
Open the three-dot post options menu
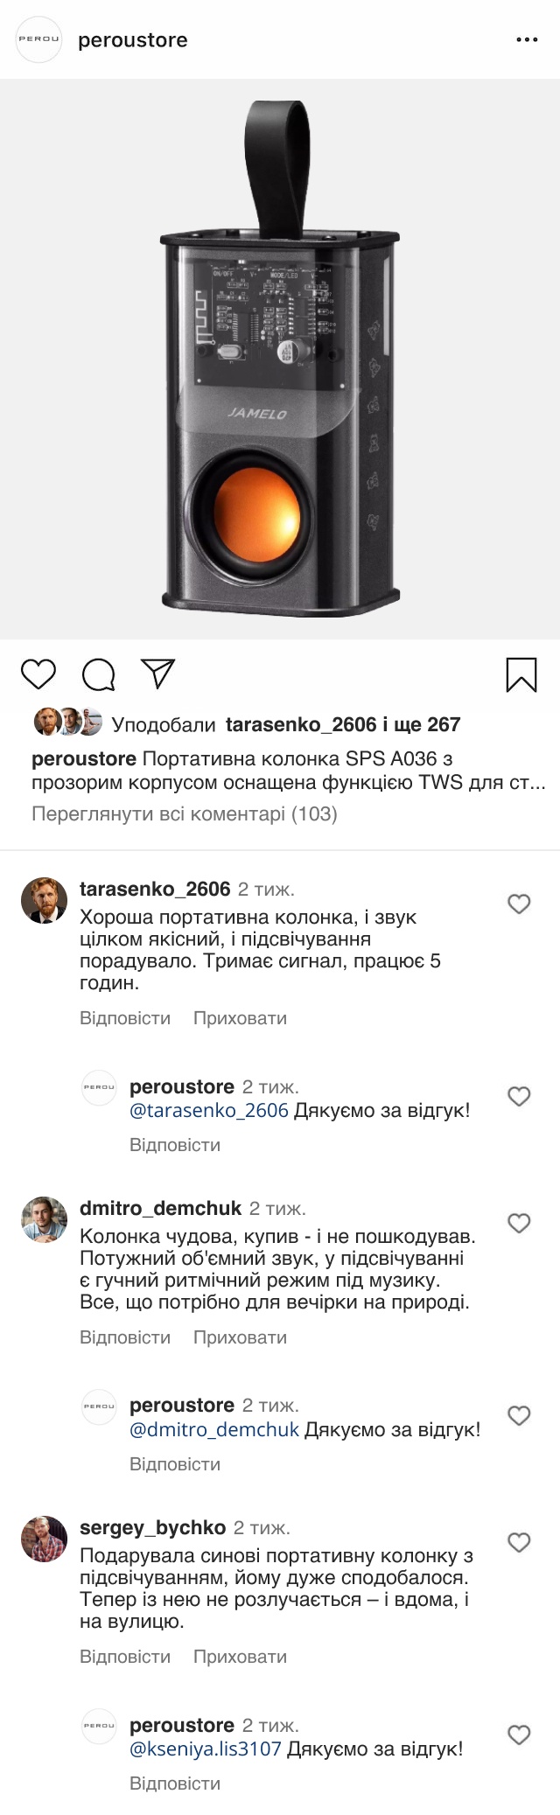(527, 40)
